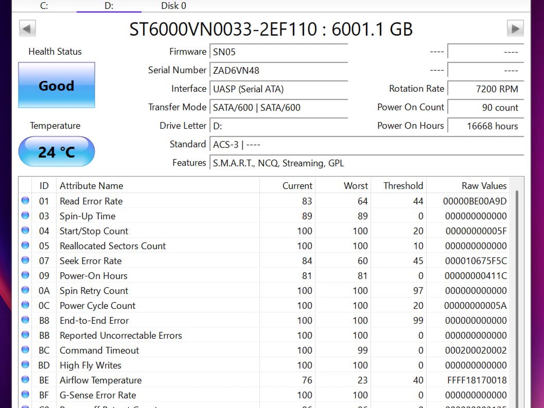Image resolution: width=544 pixels, height=408 pixels.
Task: Select the D: disk tab
Action: [109, 6]
